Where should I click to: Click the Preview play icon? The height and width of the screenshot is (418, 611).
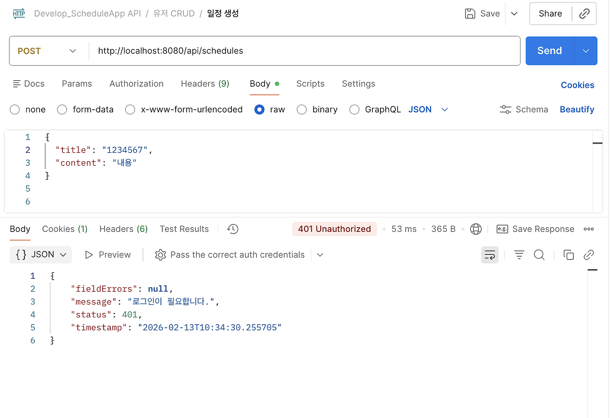89,255
